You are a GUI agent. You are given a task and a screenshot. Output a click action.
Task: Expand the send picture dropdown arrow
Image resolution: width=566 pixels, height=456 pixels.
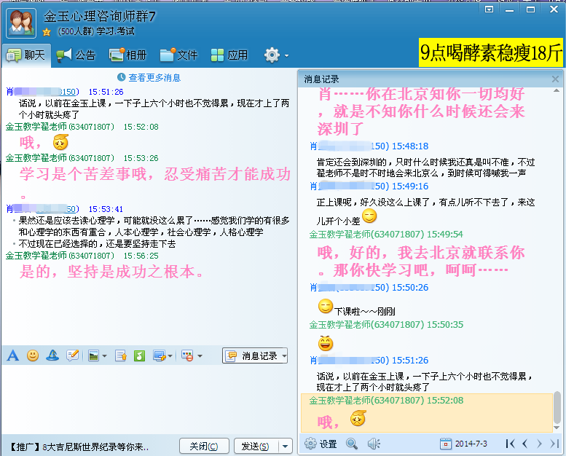pyautogui.click(x=105, y=356)
